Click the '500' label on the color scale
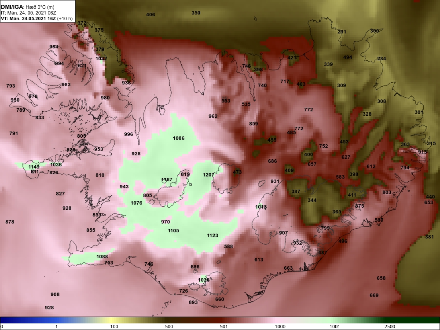440x330 pixels. click(x=169, y=326)
